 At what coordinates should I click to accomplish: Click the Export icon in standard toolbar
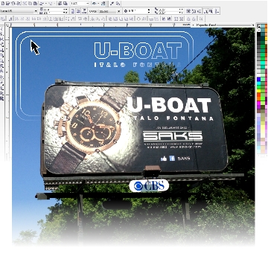coord(65,4)
